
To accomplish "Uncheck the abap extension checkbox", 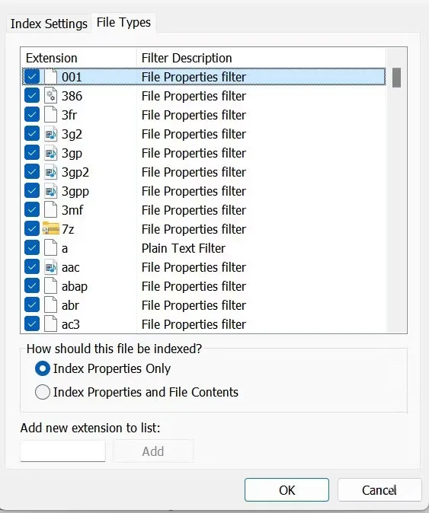I will (x=32, y=286).
